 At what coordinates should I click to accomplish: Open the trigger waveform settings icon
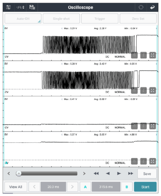pyautogui.click(x=20, y=7)
